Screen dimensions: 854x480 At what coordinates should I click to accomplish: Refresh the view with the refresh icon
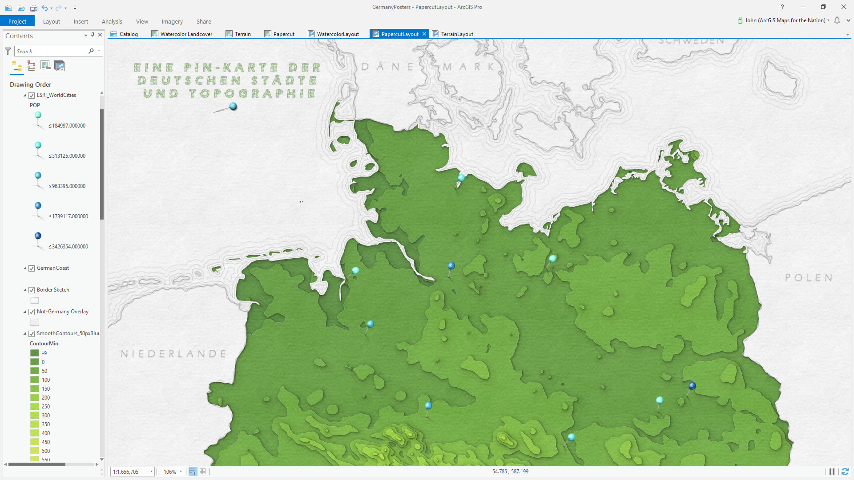pyautogui.click(x=845, y=472)
